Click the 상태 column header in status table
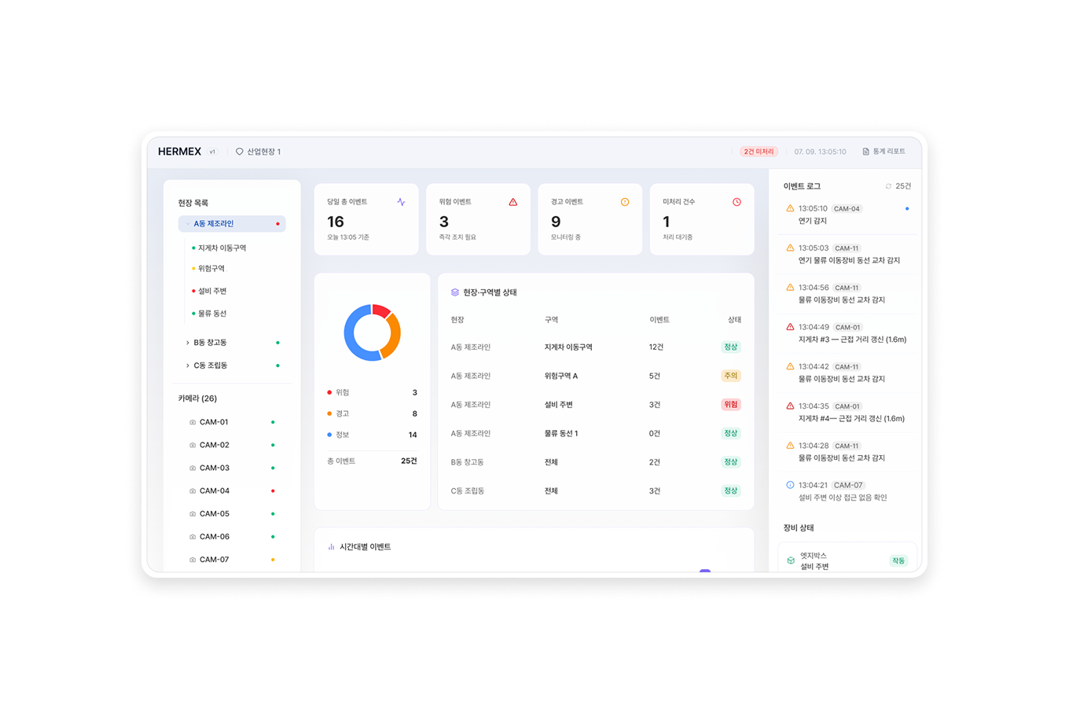This screenshot has width=1069, height=709. tap(734, 320)
